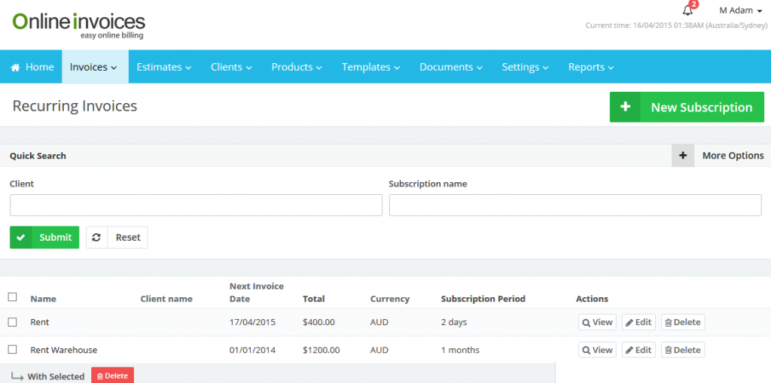Screen dimensions: 771x383
Task: Click the green checkmark Submit icon
Action: (x=21, y=237)
